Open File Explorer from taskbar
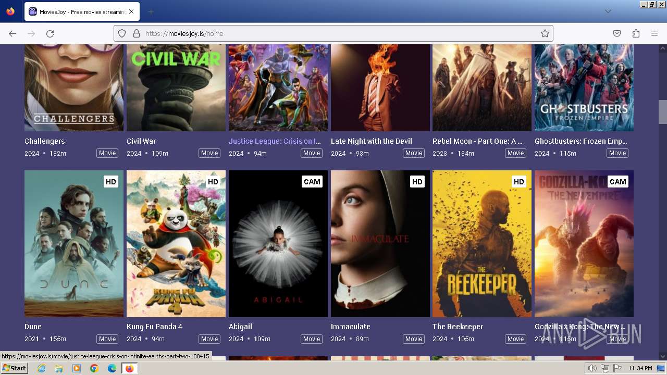The height and width of the screenshot is (375, 667). point(59,368)
